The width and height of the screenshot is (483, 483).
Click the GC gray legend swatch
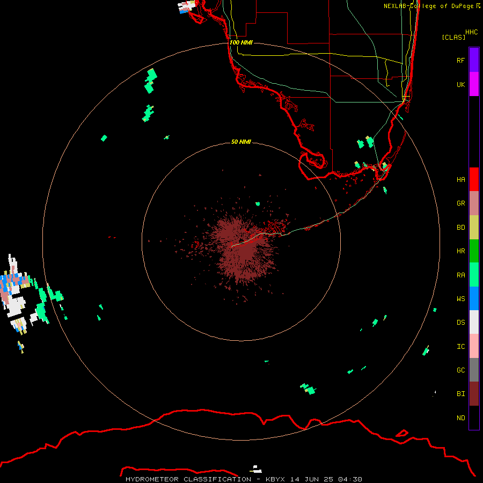point(474,370)
